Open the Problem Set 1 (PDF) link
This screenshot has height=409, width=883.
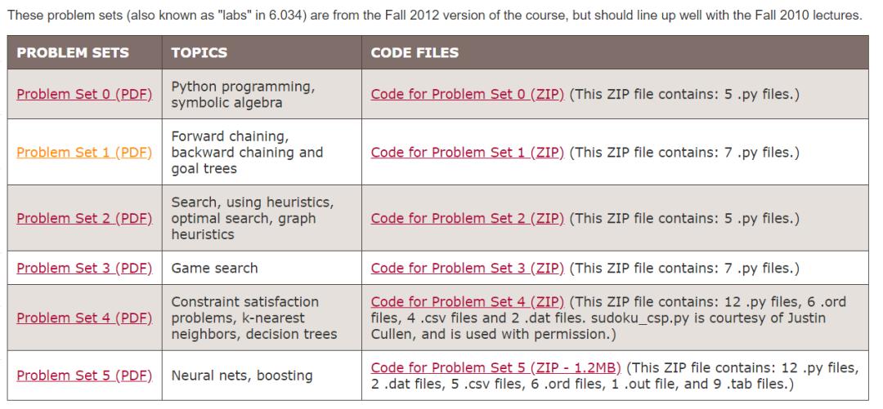[84, 153]
